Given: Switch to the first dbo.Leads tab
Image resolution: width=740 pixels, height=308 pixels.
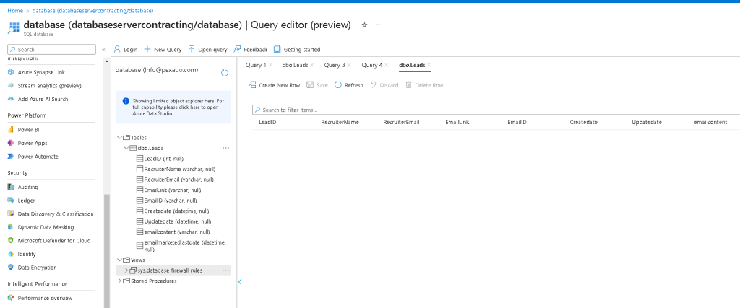Looking at the screenshot, I should 295,65.
